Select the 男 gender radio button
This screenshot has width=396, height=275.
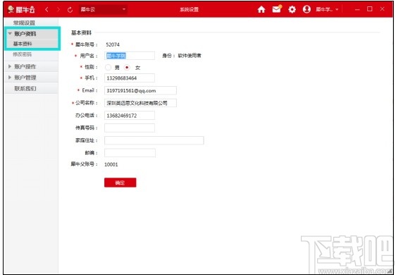pos(108,68)
